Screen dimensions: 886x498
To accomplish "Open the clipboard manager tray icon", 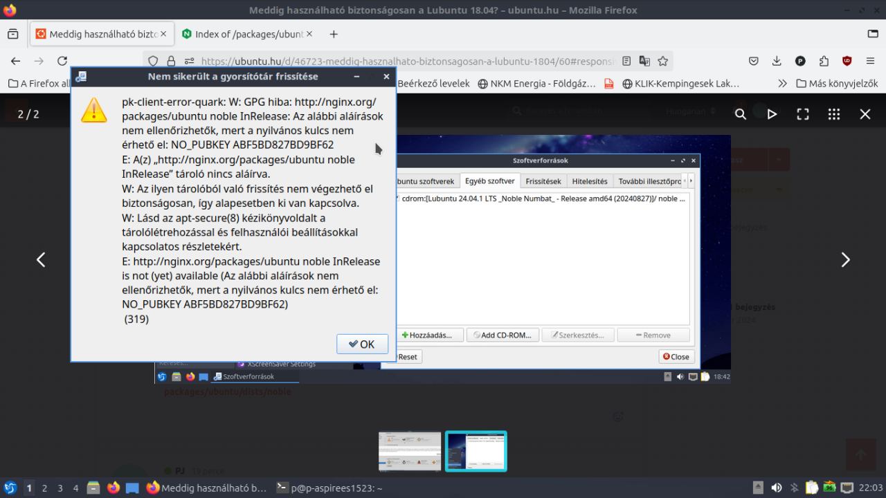I will point(812,488).
